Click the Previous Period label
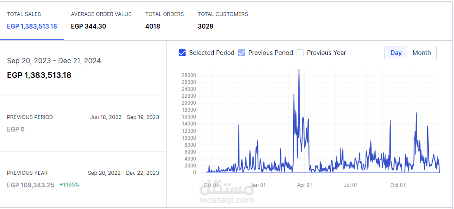This screenshot has width=454, height=209. click(30, 117)
